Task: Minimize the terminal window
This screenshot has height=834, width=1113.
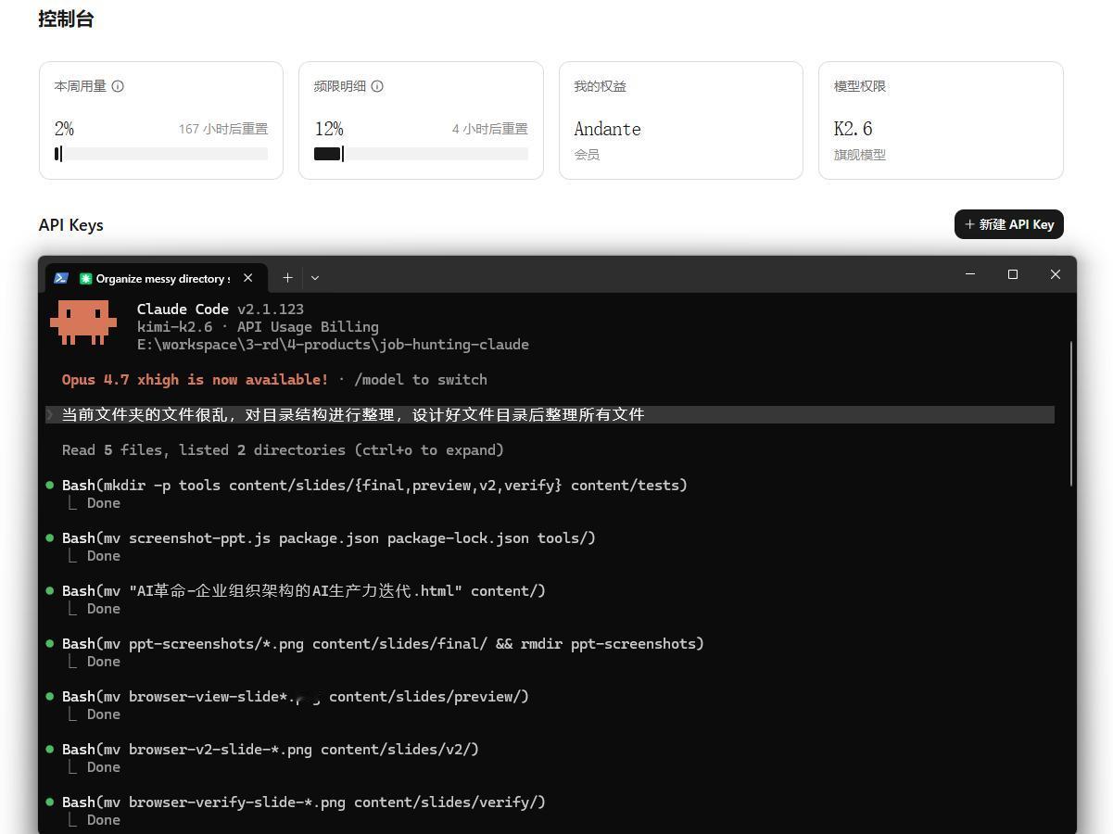Action: (970, 274)
